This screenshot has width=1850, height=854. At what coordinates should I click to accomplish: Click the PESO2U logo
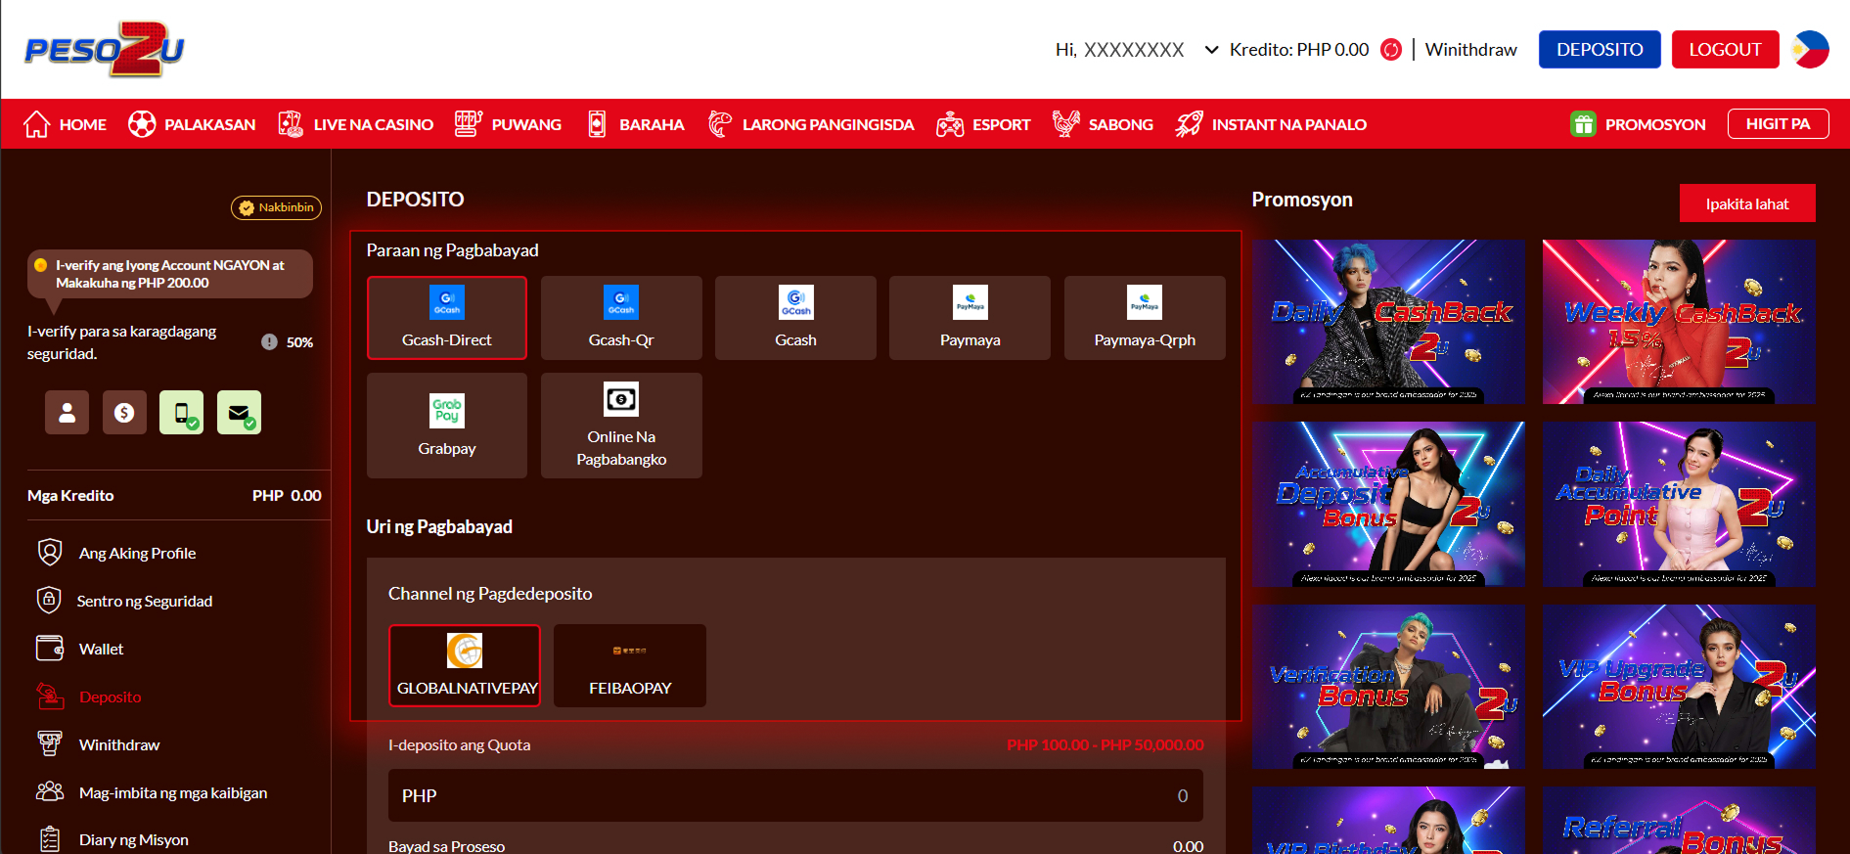tap(104, 49)
